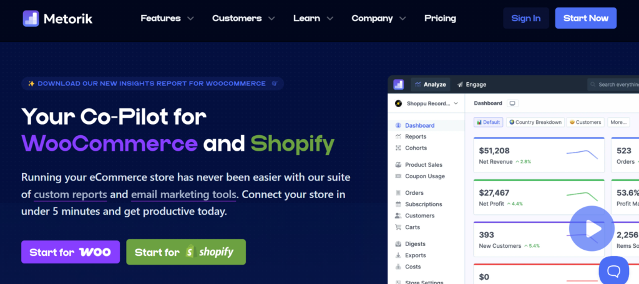This screenshot has height=284, width=639.
Task: Open the Pricing page
Action: tap(440, 18)
